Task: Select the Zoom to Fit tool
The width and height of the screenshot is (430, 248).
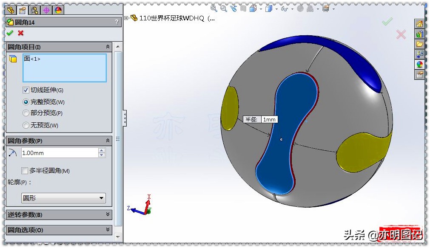Action: (x=214, y=8)
